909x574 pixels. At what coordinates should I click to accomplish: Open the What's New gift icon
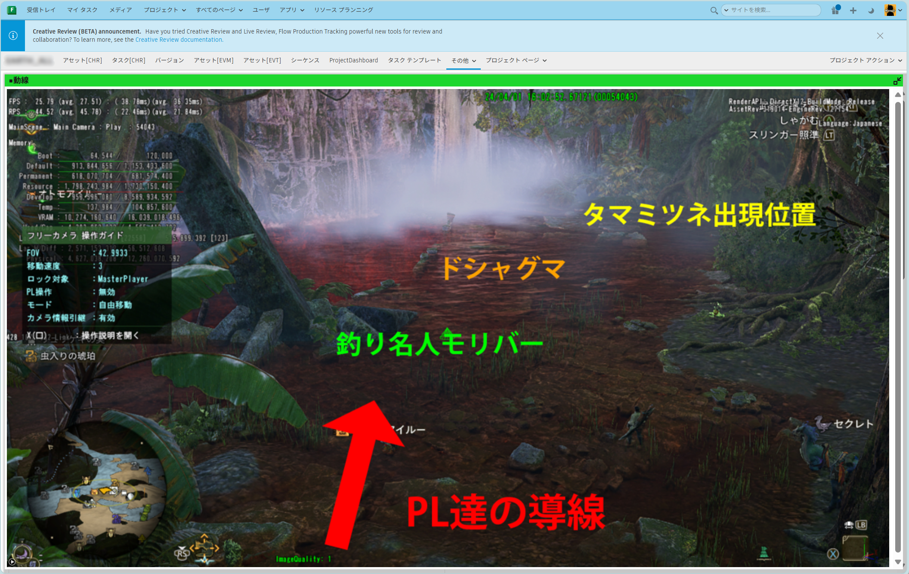coord(835,9)
